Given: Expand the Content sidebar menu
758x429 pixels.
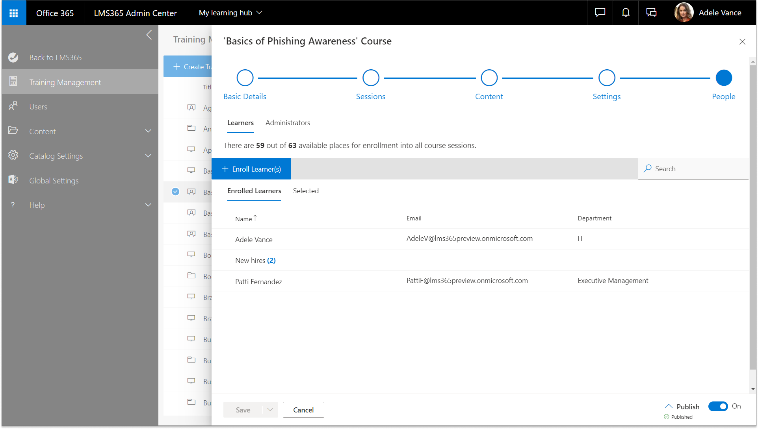Looking at the screenshot, I should 148,131.
